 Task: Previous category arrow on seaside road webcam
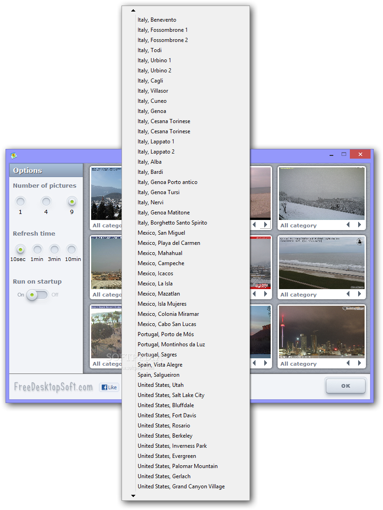(x=348, y=294)
